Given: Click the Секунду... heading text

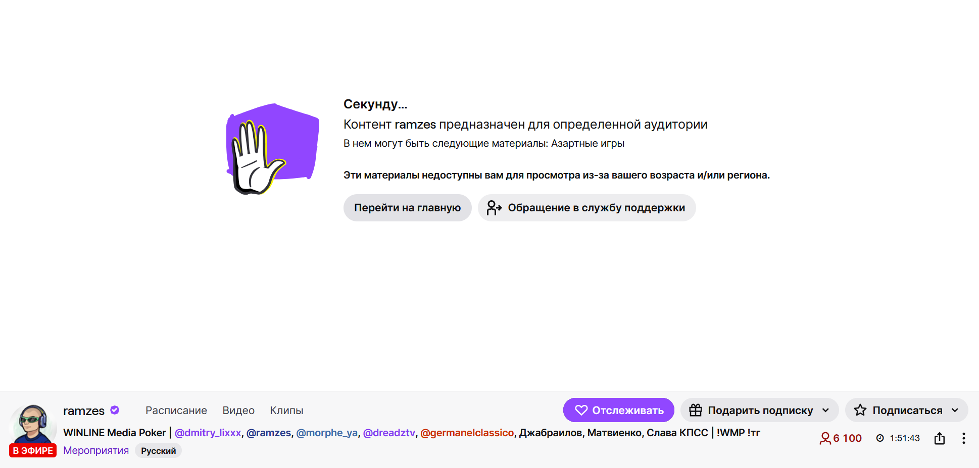Looking at the screenshot, I should click(x=375, y=104).
